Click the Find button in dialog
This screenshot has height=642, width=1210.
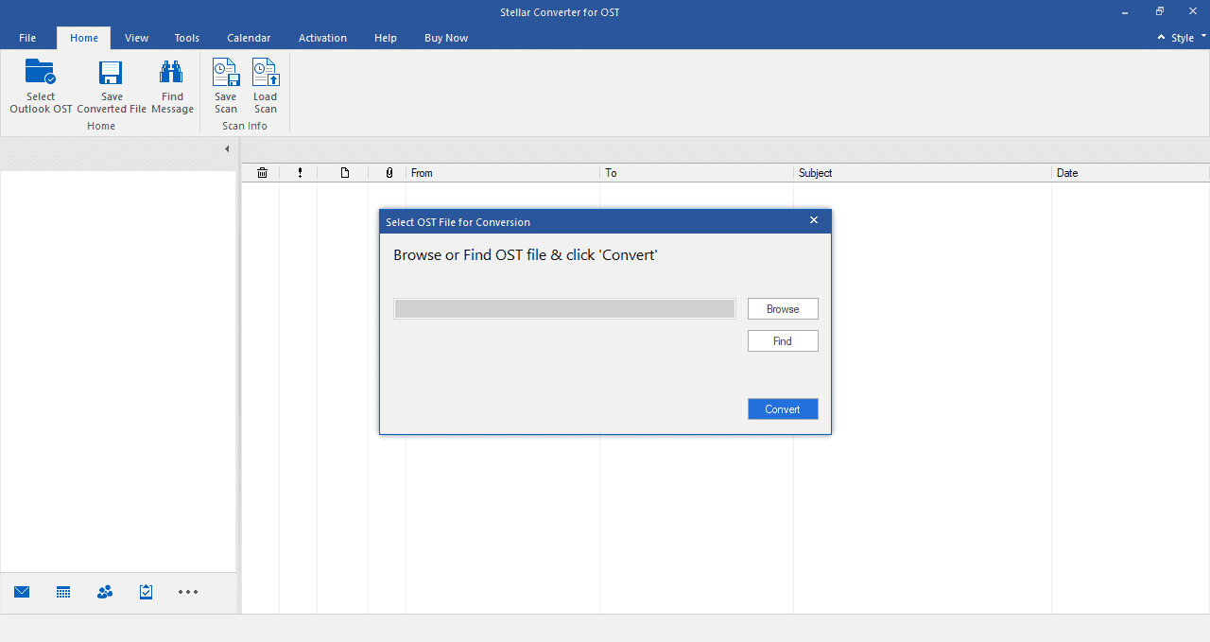click(783, 341)
